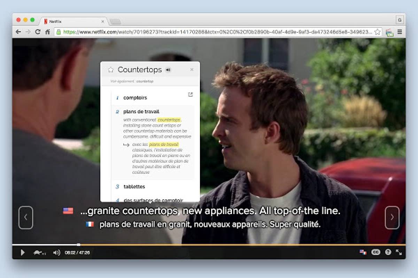Close the Netflix tab
The image size is (418, 278).
pos(102,22)
